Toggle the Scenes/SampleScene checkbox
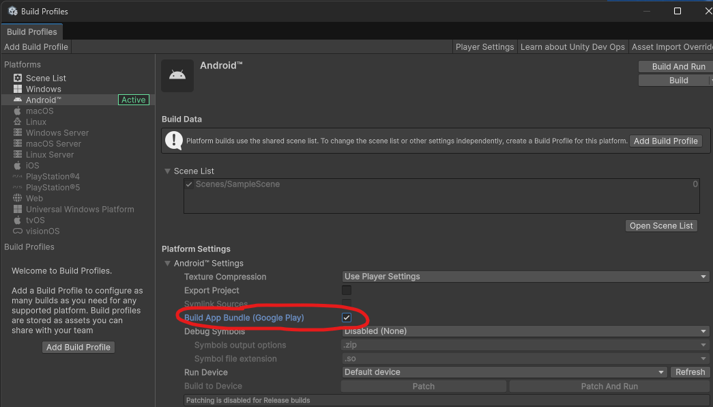 (x=189, y=184)
